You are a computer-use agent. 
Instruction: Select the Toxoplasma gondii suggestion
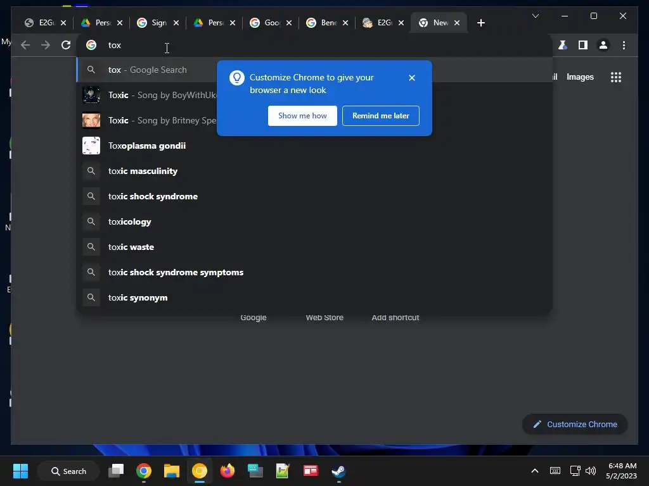pyautogui.click(x=314, y=146)
